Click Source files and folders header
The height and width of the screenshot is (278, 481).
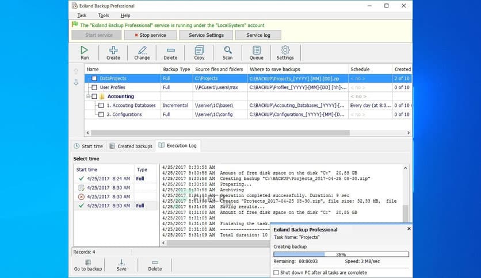[x=220, y=69]
